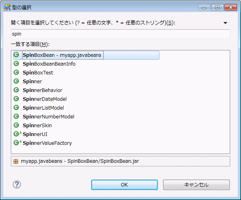Close the 型の選択 dialog
Viewport: 241px width, 200px height.
pyautogui.click(x=231, y=8)
